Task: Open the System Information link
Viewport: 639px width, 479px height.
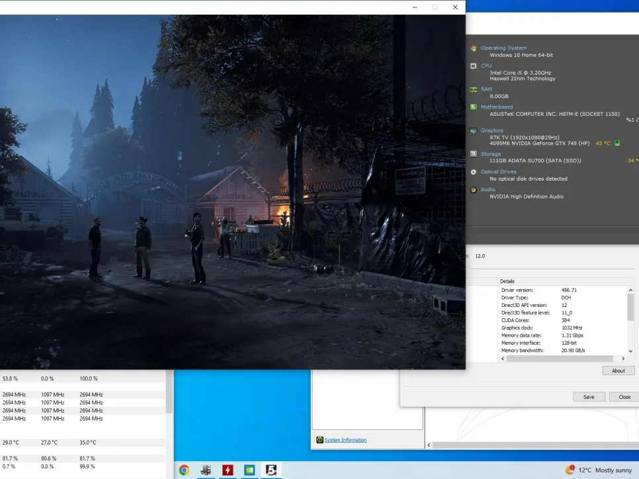Action: click(x=345, y=440)
